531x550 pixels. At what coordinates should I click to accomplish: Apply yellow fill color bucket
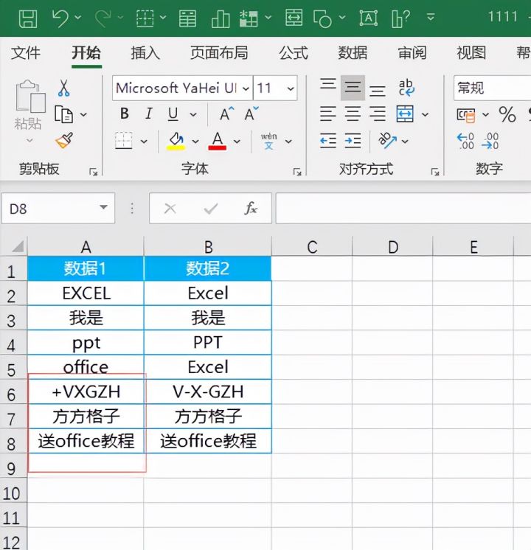click(x=176, y=141)
